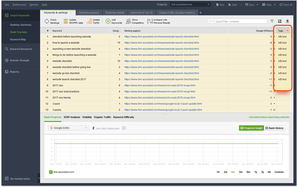Open ranking page link for 2017 seo
This screenshot has width=298, height=188.
[x=160, y=86]
